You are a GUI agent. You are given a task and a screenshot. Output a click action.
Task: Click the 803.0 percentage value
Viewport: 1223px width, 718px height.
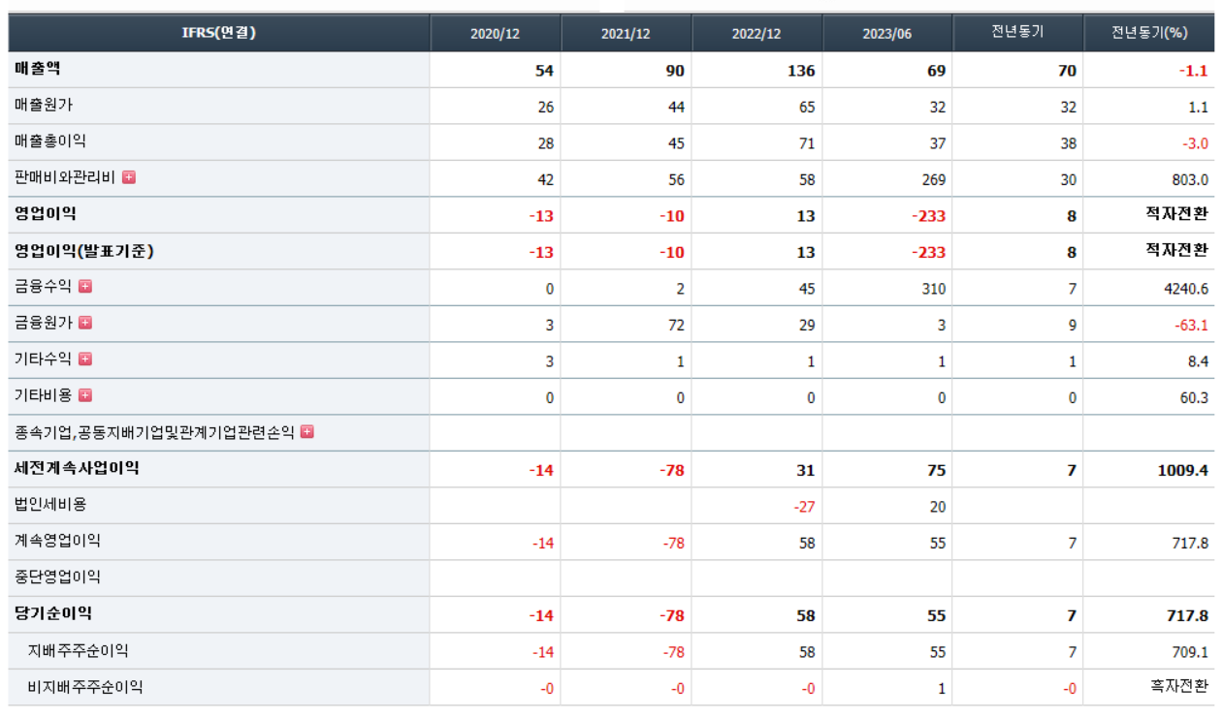point(1190,180)
